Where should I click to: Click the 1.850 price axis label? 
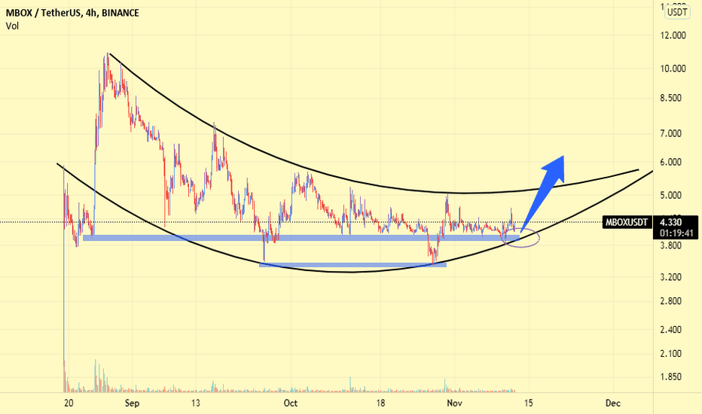[670, 377]
